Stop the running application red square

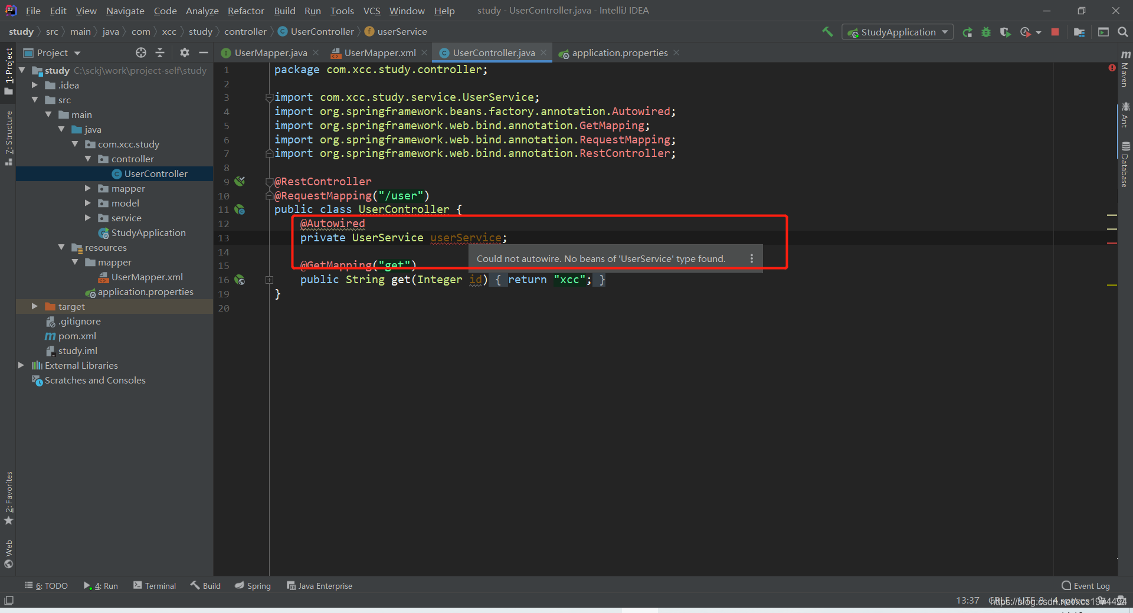point(1055,32)
